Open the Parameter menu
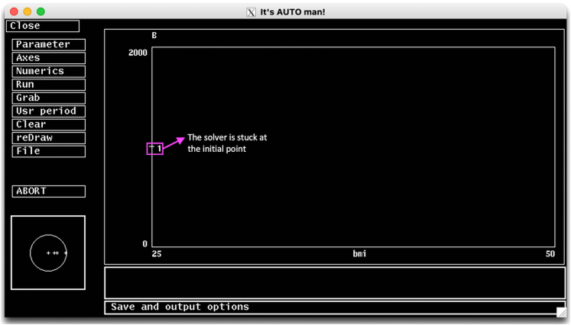Viewport: 571px width, 325px height. pos(49,44)
